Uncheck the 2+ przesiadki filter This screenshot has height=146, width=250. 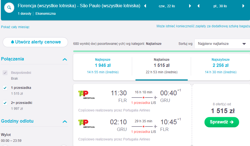coord(5,103)
